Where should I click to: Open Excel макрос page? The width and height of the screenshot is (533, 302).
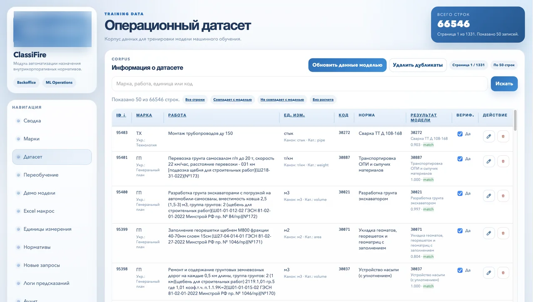point(52,211)
